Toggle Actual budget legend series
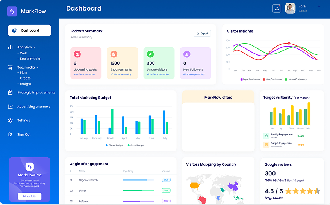330x205 pixels. [136, 145]
